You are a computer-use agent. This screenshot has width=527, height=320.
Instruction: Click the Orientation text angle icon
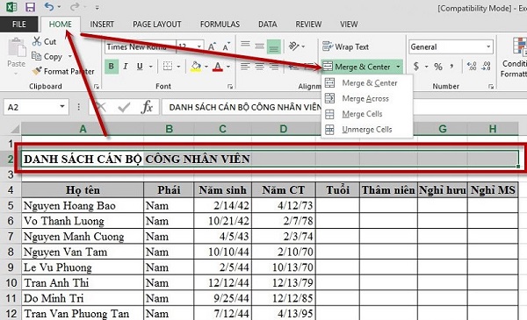pyautogui.click(x=294, y=46)
